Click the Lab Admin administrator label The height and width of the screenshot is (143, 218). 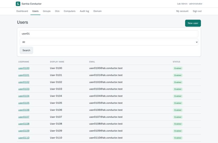tap(190, 4)
